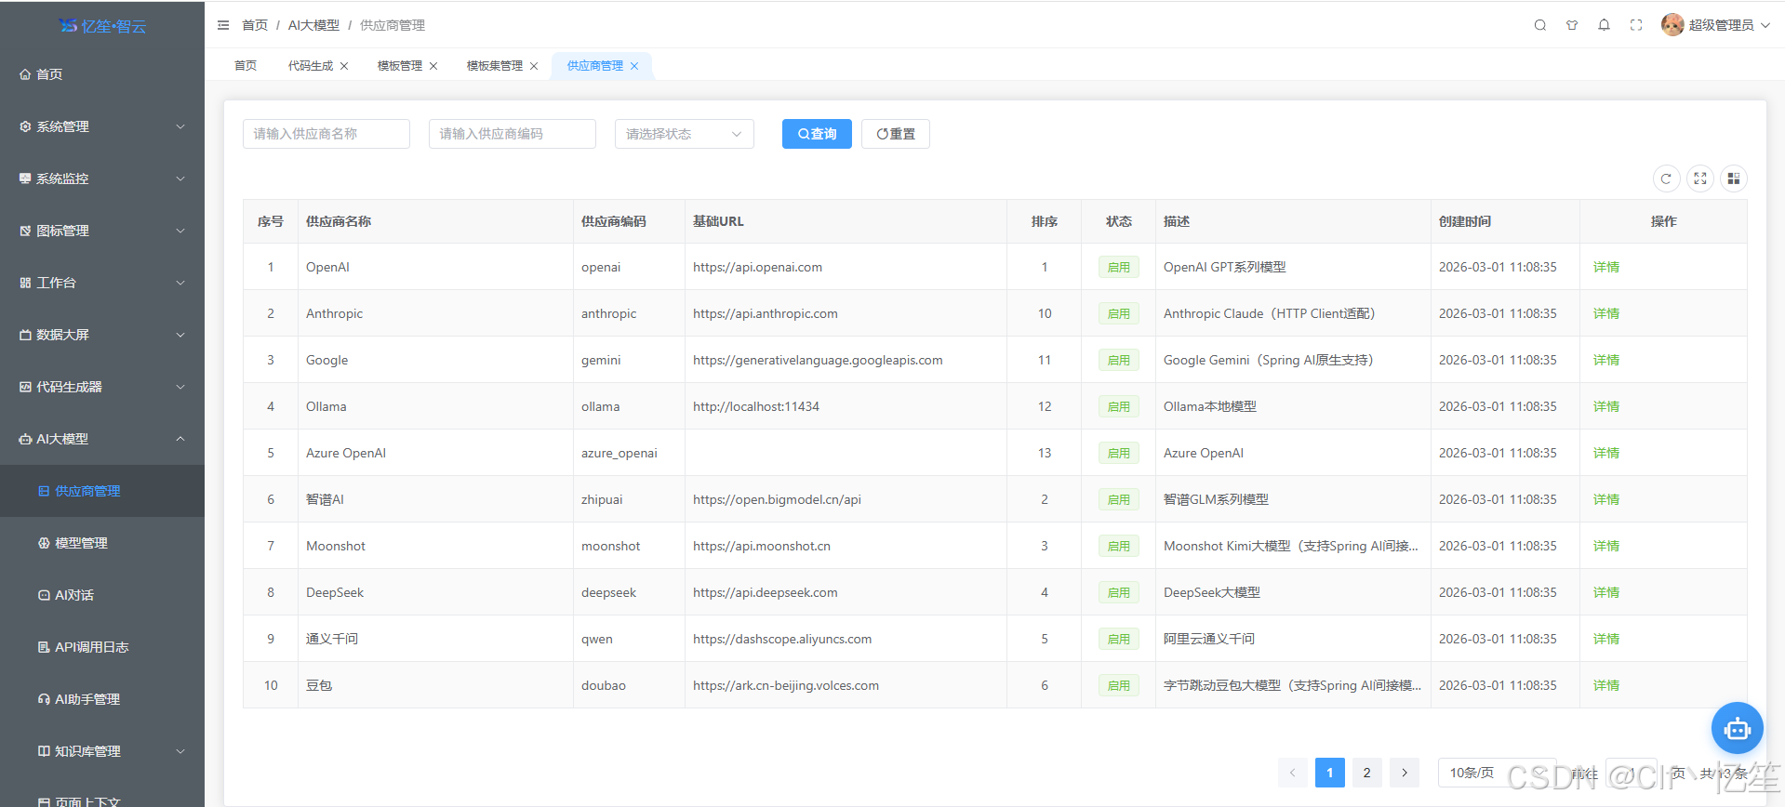Refresh table with circular refresh icon
Image resolution: width=1785 pixels, height=807 pixels.
point(1666,179)
